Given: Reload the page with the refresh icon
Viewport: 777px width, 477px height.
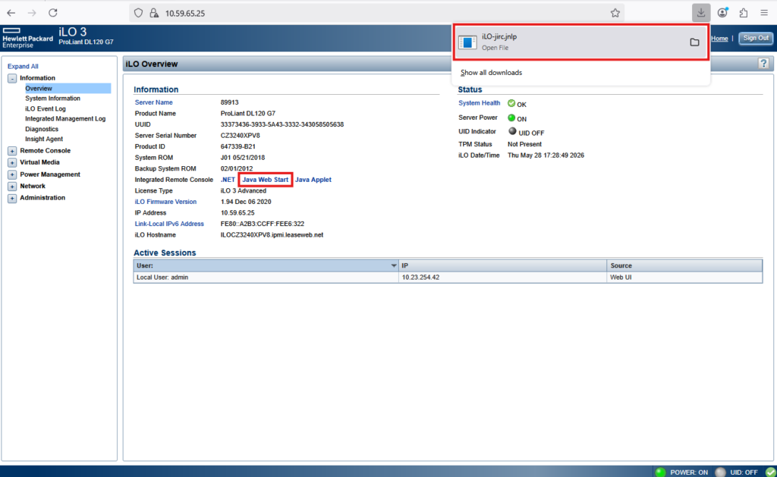Looking at the screenshot, I should pyautogui.click(x=53, y=13).
